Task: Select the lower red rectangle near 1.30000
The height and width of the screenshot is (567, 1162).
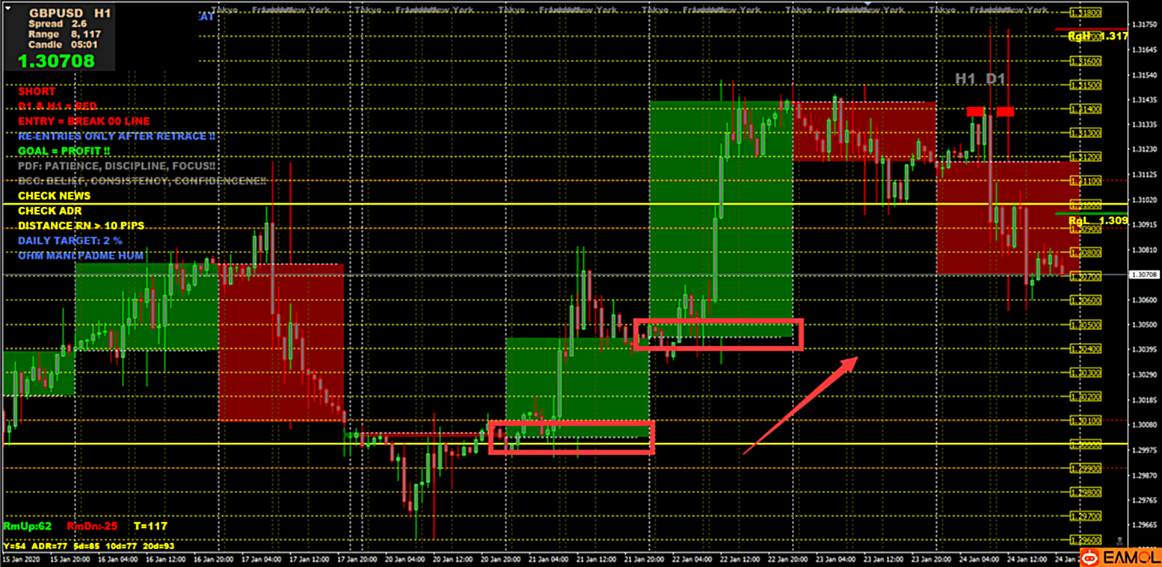Action: 572,437
